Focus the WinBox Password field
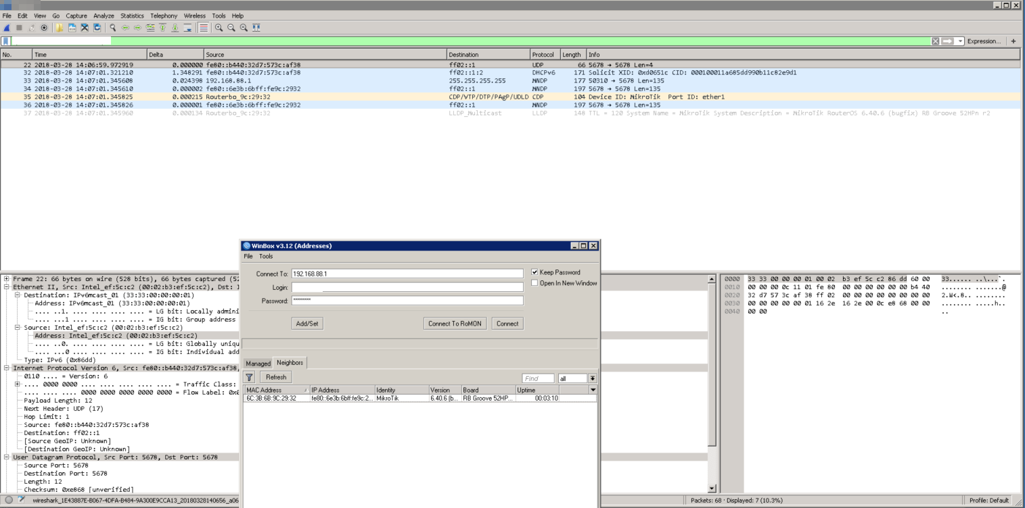 click(407, 301)
